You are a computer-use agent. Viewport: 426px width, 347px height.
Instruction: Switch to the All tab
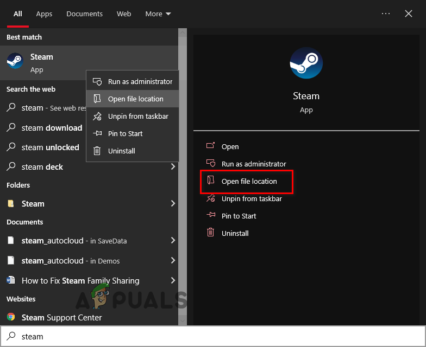tap(18, 14)
